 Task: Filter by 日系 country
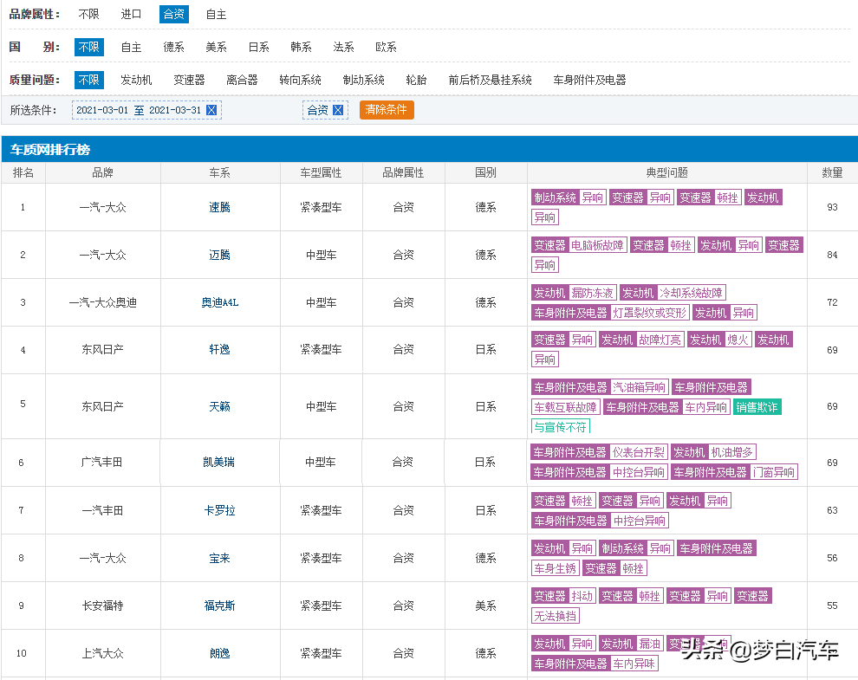click(x=259, y=47)
